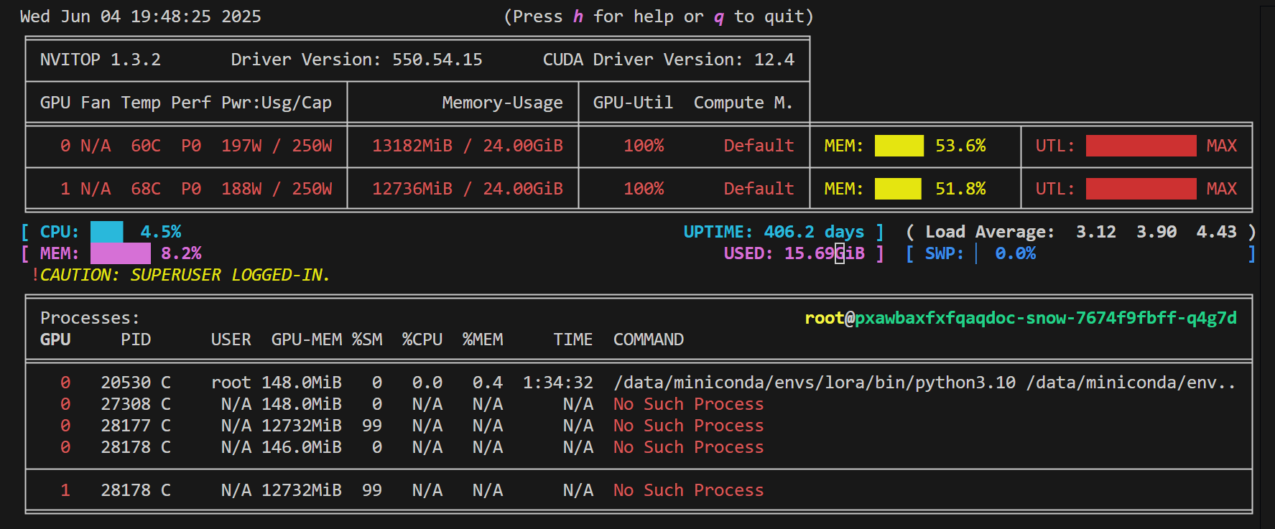Click GPU 1 memory 12736MiB / 24.00GiB
Screen dimensions: 1275x529
467,189
